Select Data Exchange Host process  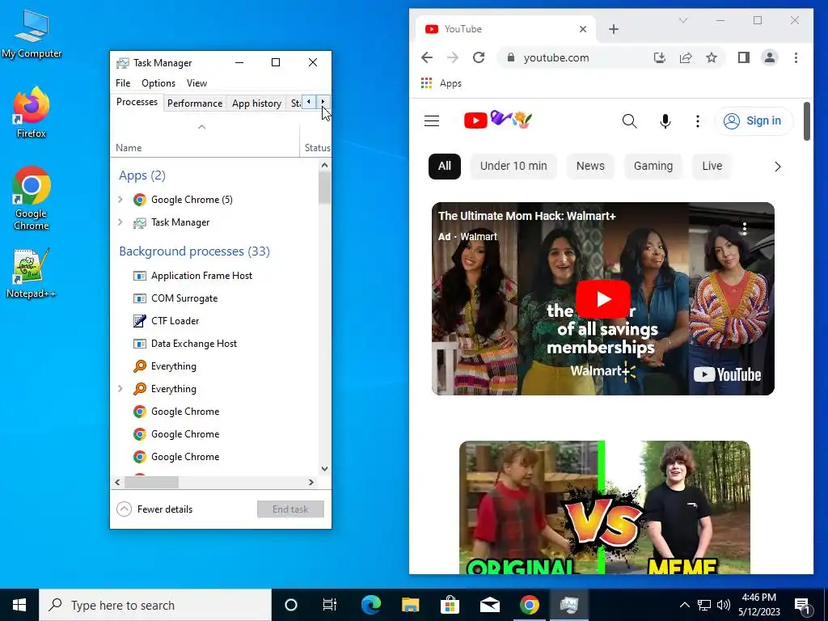tap(213, 343)
